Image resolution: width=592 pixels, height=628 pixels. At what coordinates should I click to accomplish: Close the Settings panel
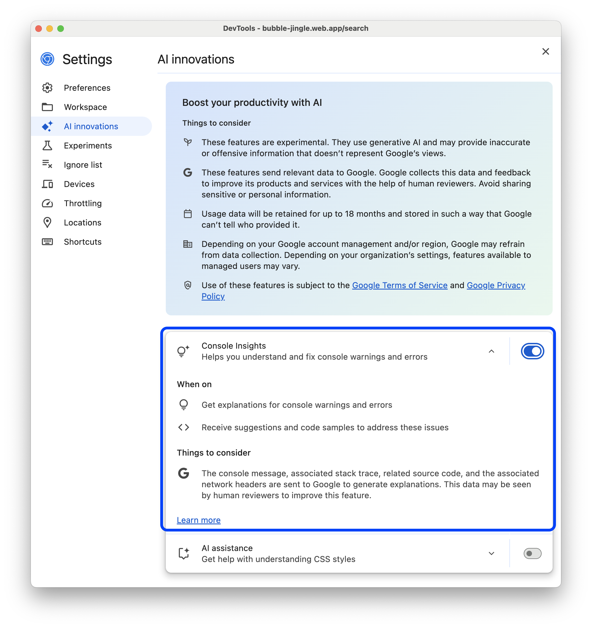click(x=546, y=51)
